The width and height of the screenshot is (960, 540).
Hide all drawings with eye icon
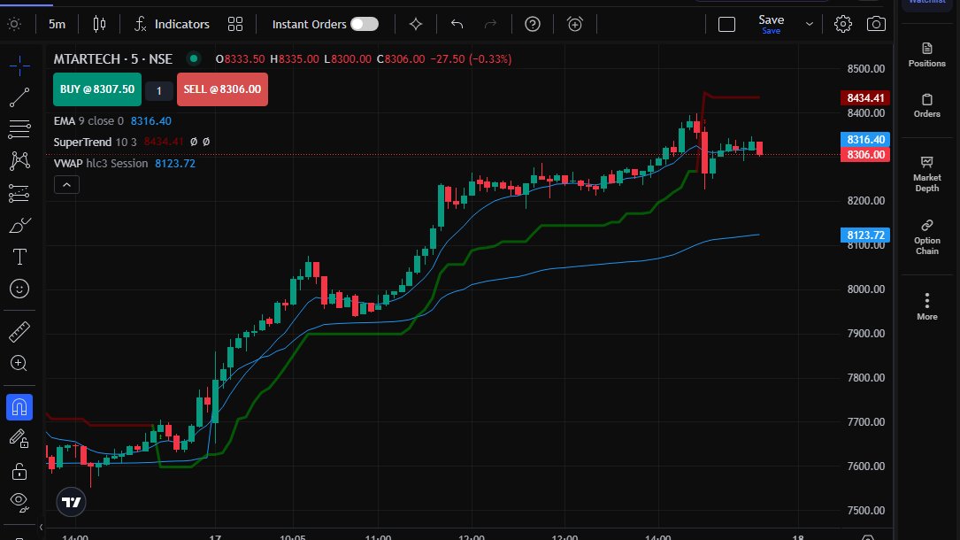pyautogui.click(x=19, y=502)
